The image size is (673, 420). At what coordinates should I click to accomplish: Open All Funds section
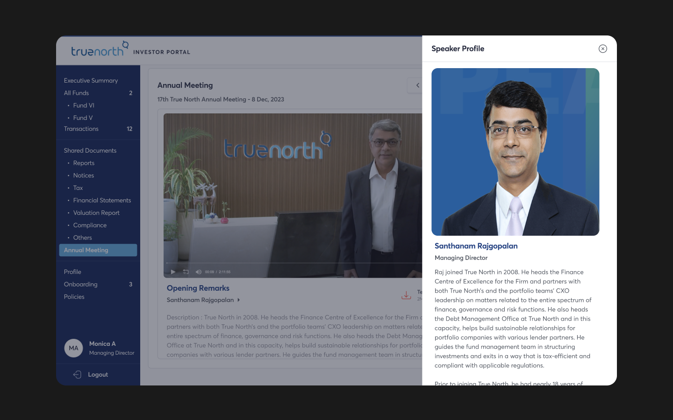coord(76,93)
